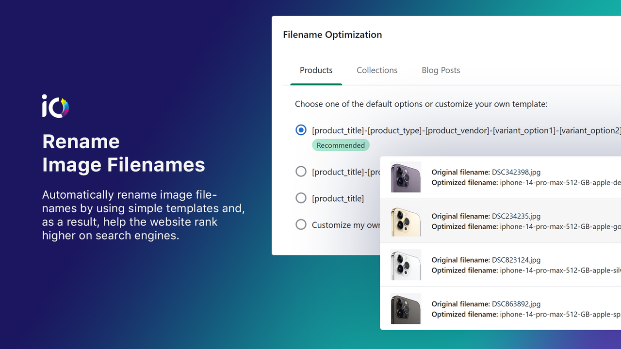Image resolution: width=621 pixels, height=349 pixels.
Task: Switch to the Blog Posts tab
Action: [441, 70]
